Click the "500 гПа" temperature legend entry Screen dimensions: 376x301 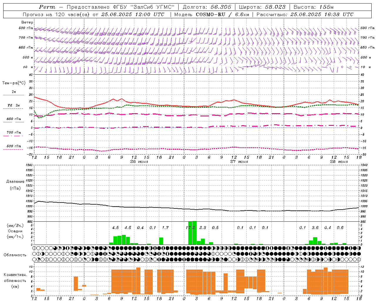pos(14,146)
